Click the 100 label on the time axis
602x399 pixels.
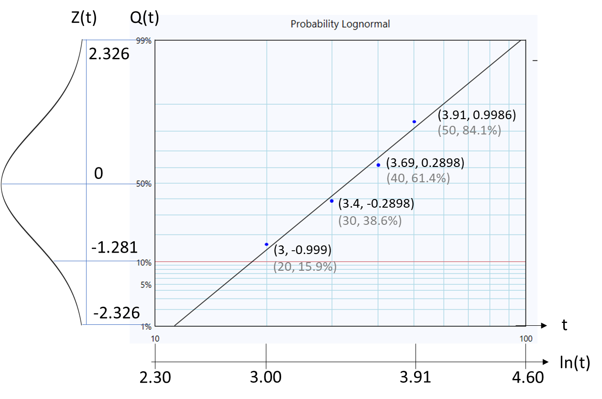pos(526,339)
